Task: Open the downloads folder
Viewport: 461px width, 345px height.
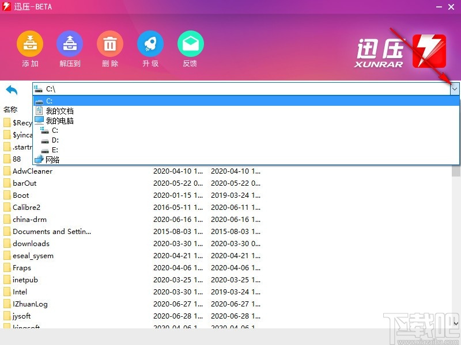Action: coord(30,243)
